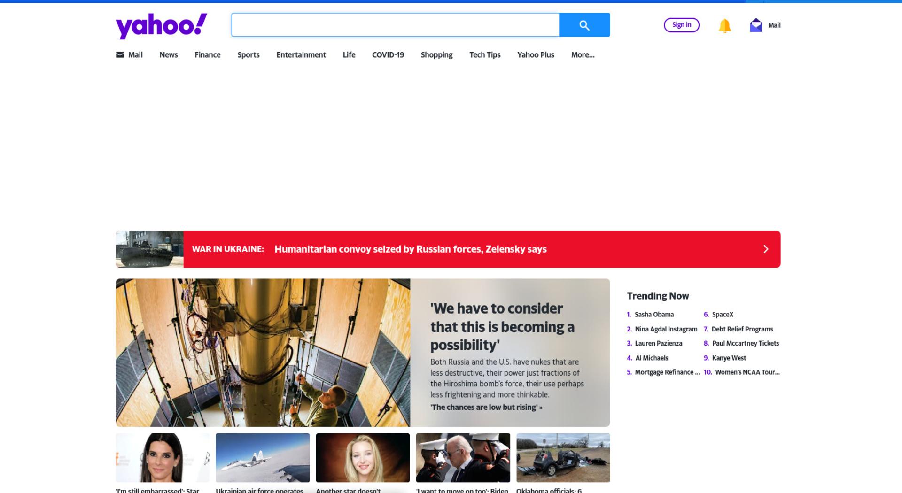Open 'We have to consider' headline
Viewport: 902px width, 493px height.
coord(502,327)
